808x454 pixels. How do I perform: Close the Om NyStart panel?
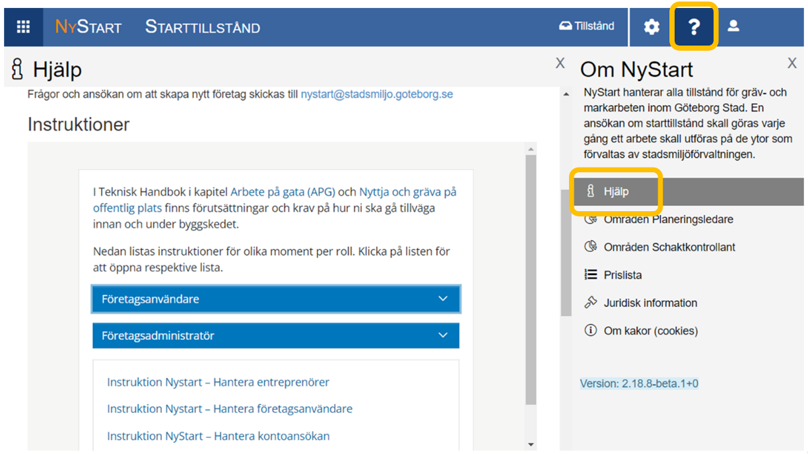click(x=792, y=63)
